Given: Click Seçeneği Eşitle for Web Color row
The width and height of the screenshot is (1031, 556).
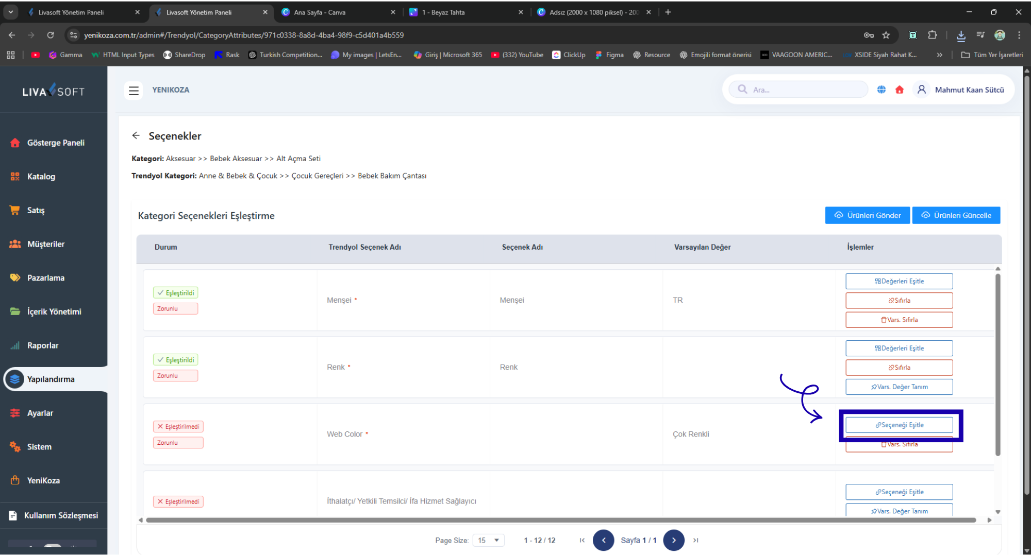Looking at the screenshot, I should pyautogui.click(x=899, y=425).
